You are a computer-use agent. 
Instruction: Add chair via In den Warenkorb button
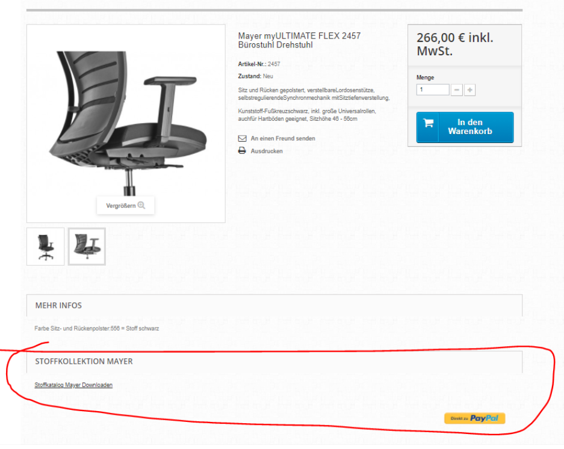point(465,127)
